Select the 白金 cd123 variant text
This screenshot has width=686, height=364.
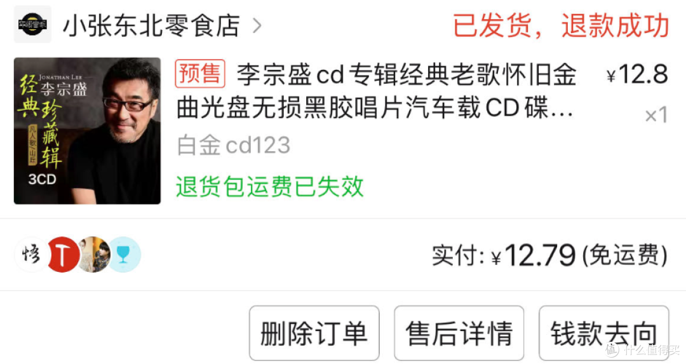234,145
